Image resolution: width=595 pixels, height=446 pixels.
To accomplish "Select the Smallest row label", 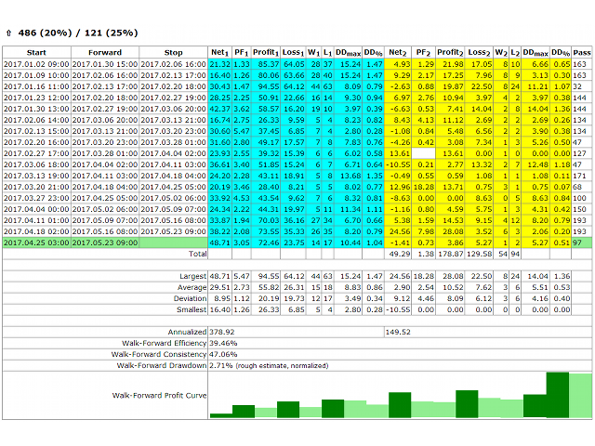I will (x=192, y=309).
